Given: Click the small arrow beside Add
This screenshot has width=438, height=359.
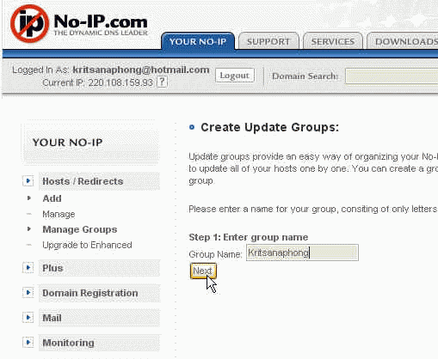Looking at the screenshot, I should (29, 198).
